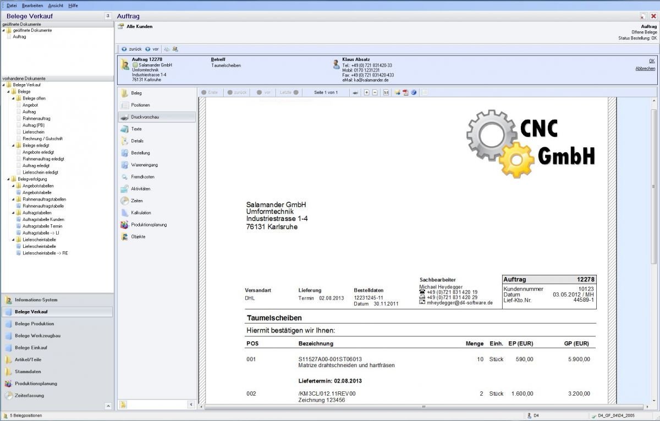Screen dimensions: 660x421
Task: Collapse the Belege Verkauf navigation pane
Action: (x=108, y=16)
